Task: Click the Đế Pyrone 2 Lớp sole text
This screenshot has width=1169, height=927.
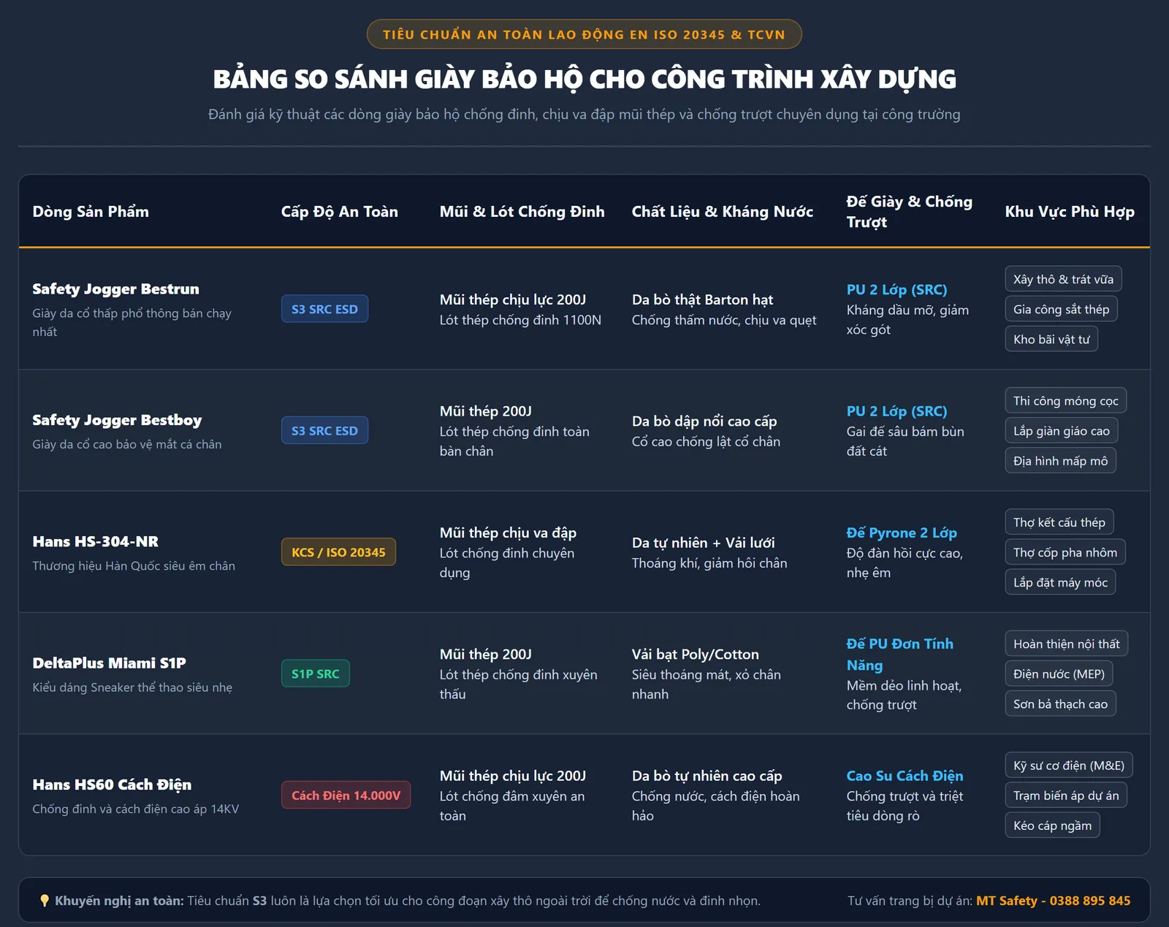Action: click(902, 533)
